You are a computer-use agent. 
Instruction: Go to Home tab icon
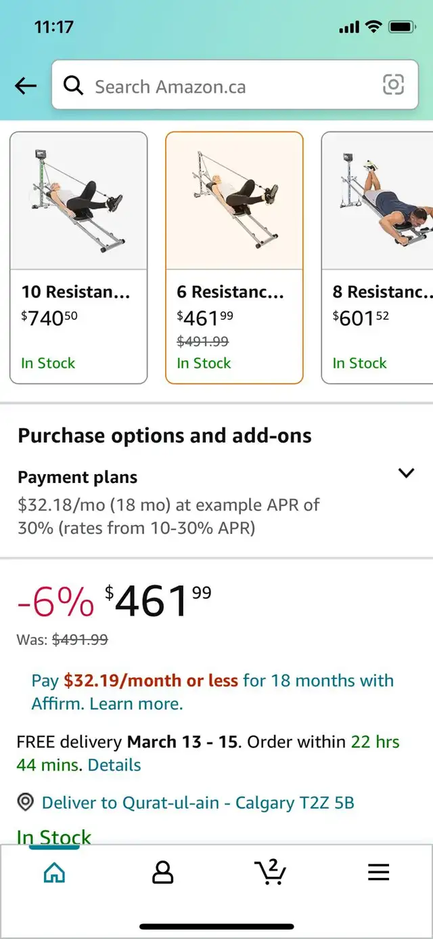(54, 873)
